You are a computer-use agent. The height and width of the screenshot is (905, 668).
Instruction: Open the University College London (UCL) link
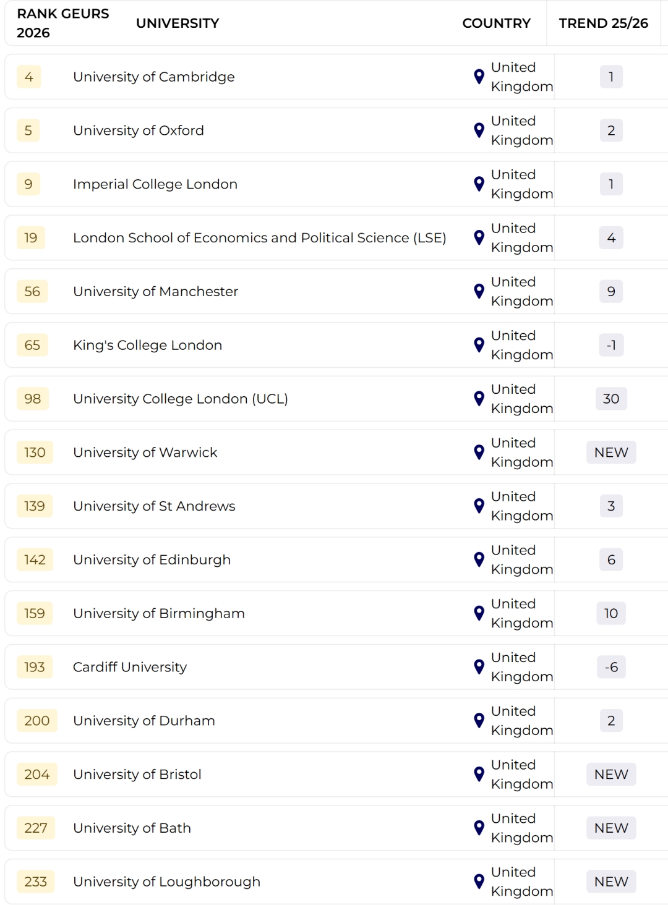tap(181, 399)
